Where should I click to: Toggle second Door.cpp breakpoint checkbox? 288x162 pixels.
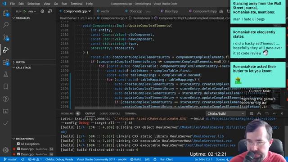pos(18,154)
